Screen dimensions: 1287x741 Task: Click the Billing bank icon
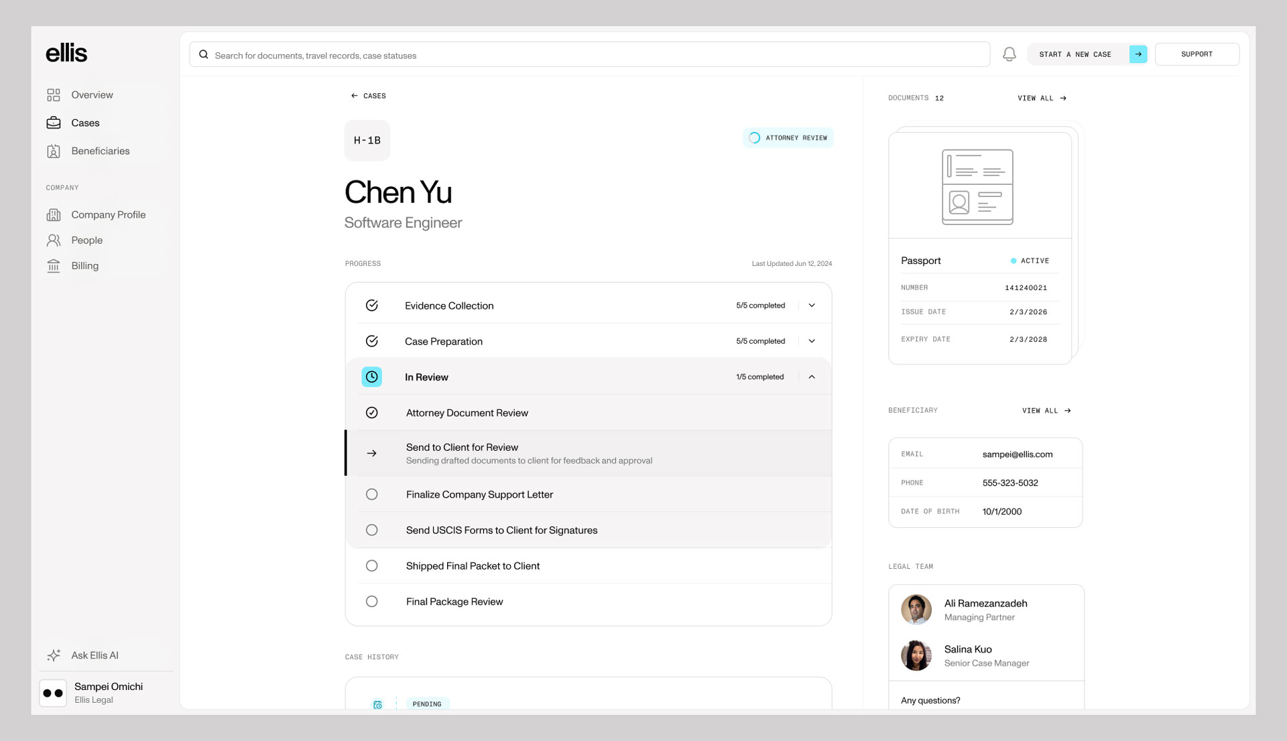click(54, 266)
